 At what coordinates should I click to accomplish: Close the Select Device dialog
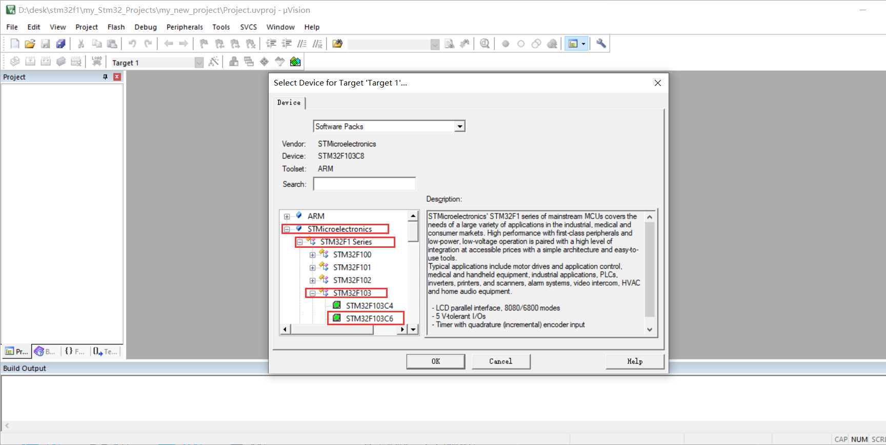[658, 83]
